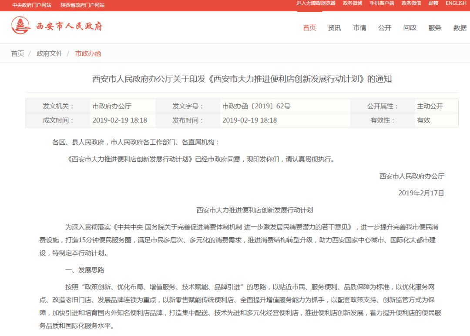Open the 数据 data section
The image size is (470, 336).
(460, 28)
